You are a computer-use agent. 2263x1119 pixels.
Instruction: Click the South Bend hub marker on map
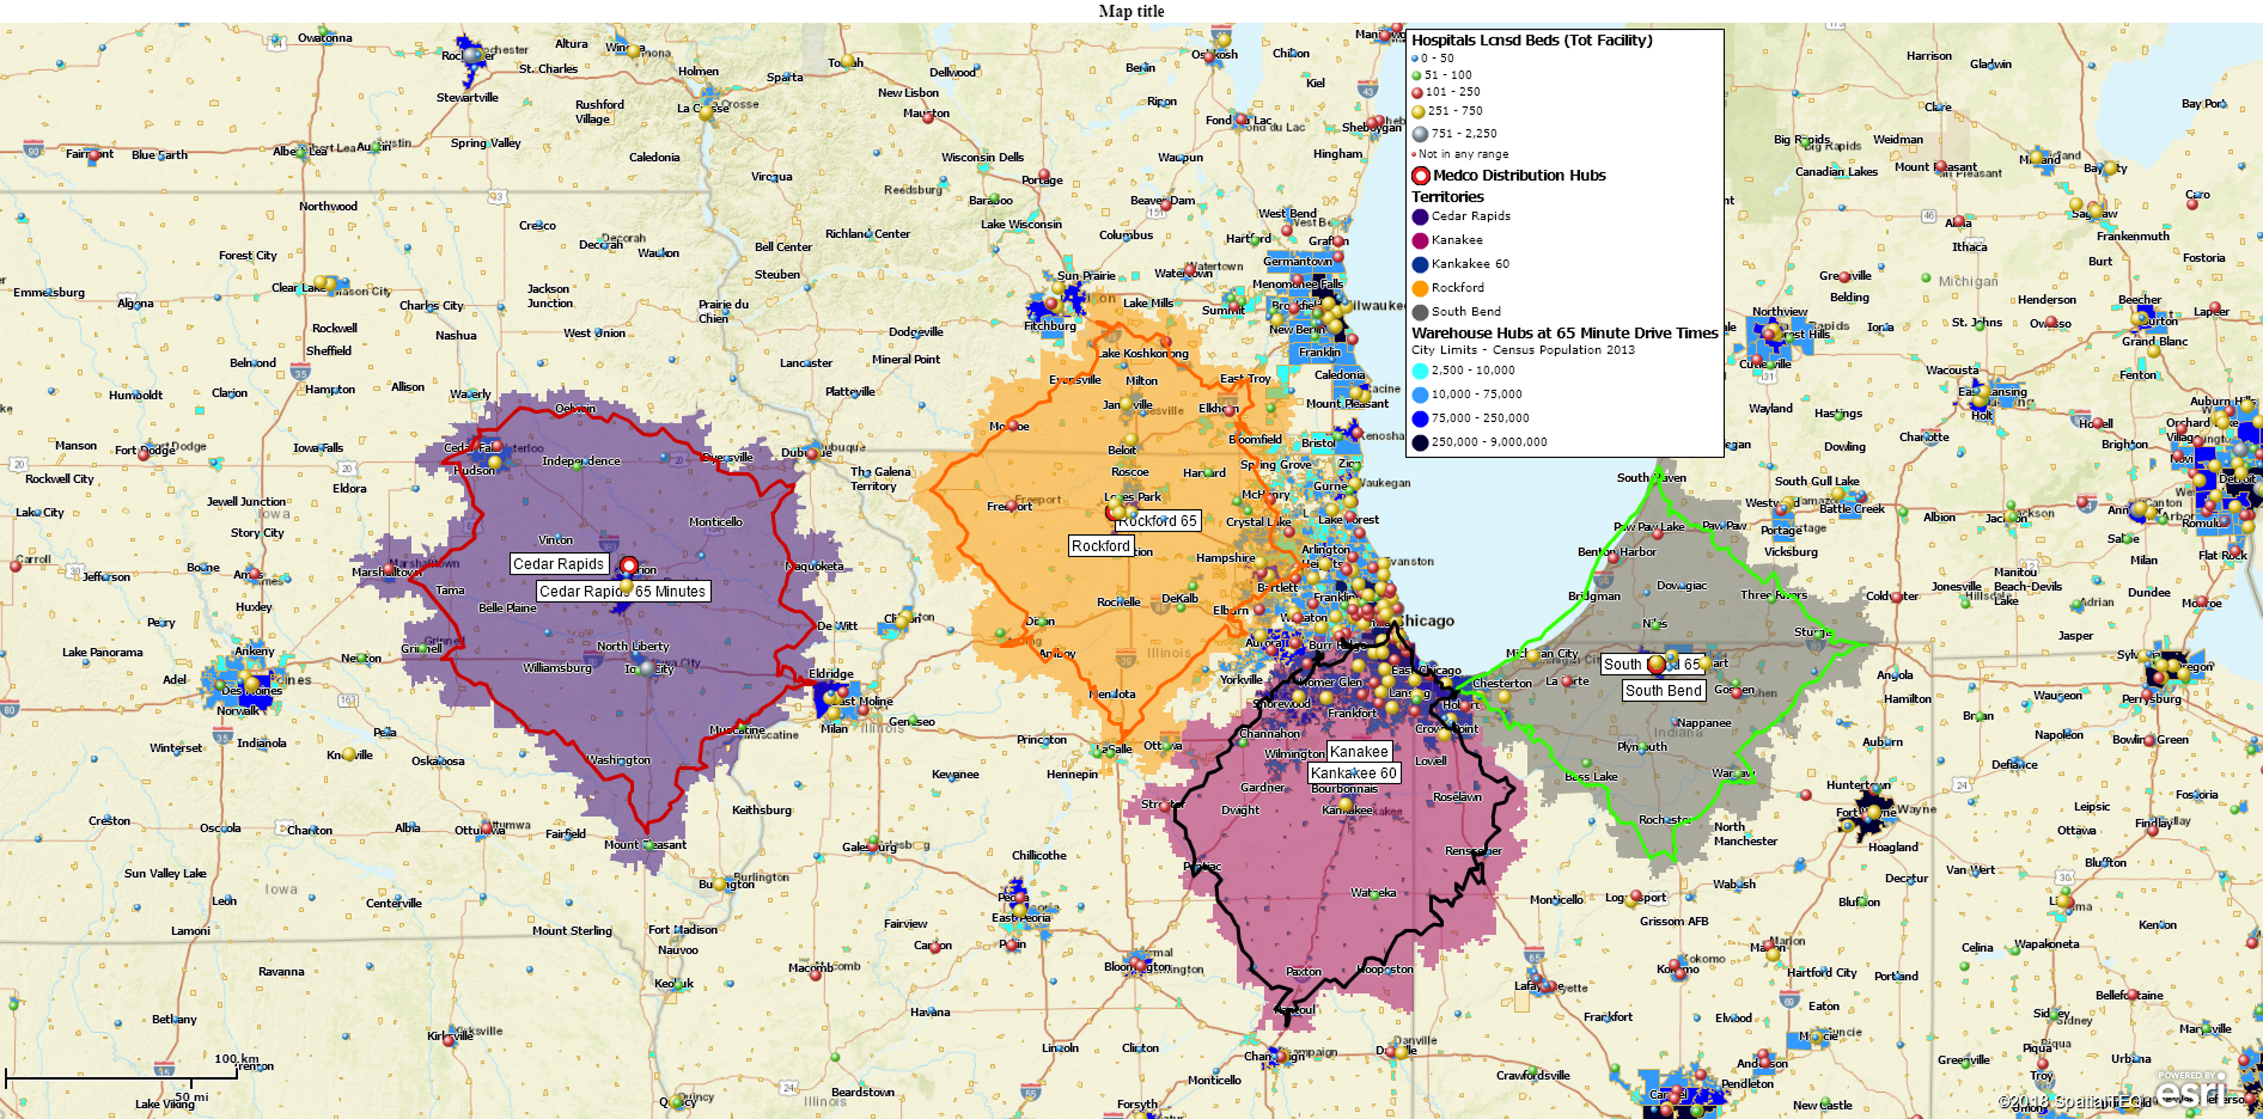click(1656, 664)
